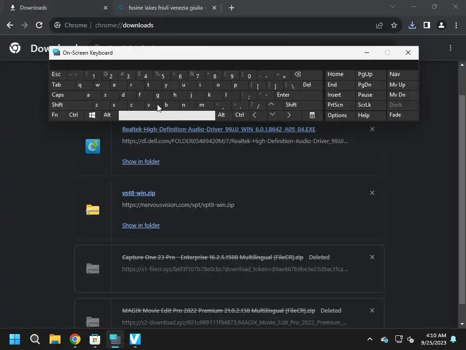
Task: Click the Chrome back arrow
Action: (10, 26)
